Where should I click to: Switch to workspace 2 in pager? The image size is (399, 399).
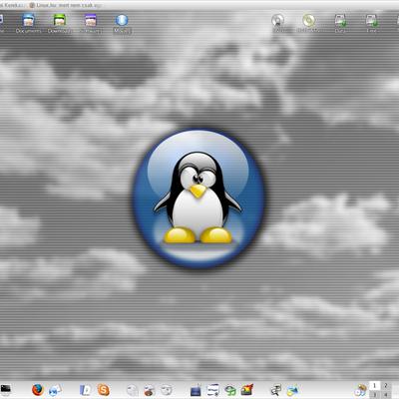point(386,386)
